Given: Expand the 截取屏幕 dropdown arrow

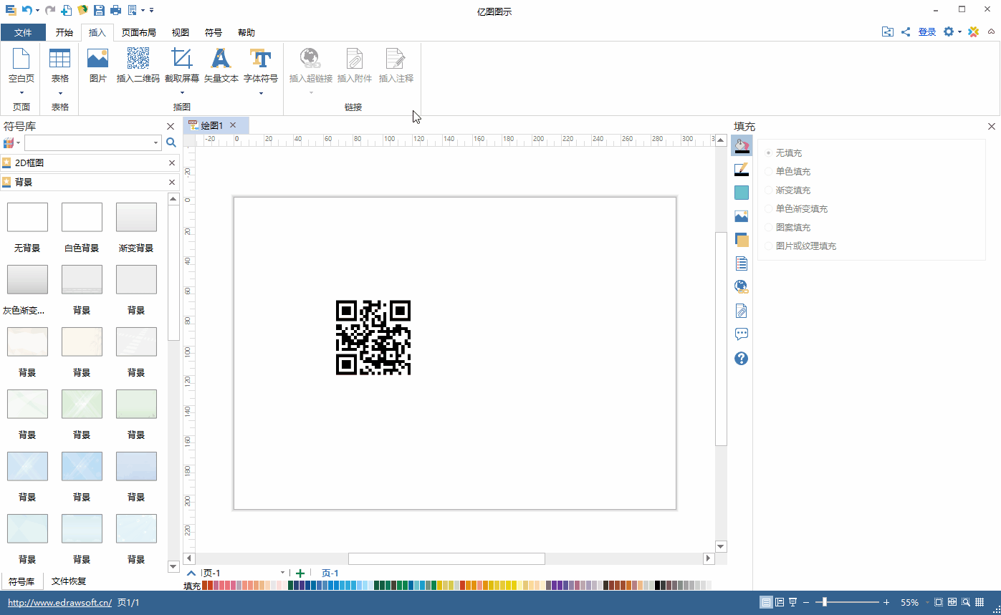Looking at the screenshot, I should coord(182,93).
